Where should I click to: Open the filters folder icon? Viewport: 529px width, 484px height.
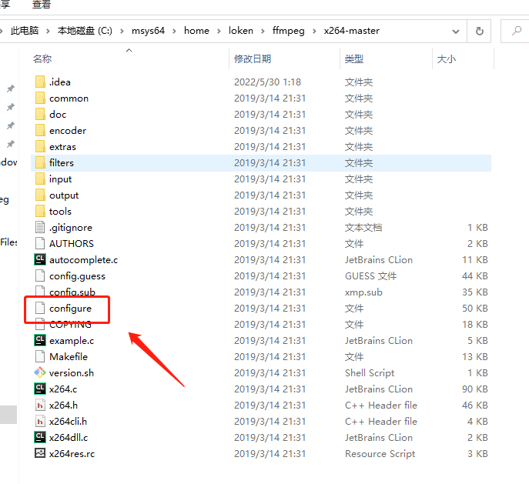pos(40,163)
